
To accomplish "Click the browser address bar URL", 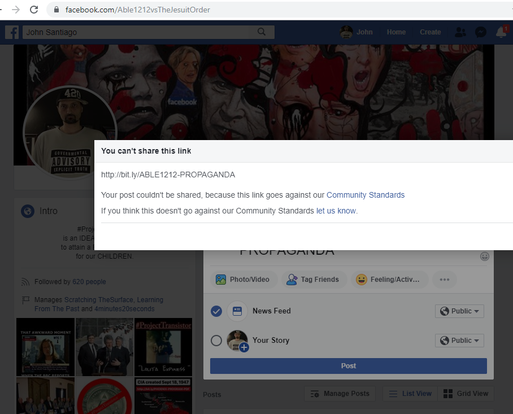I will [x=137, y=10].
